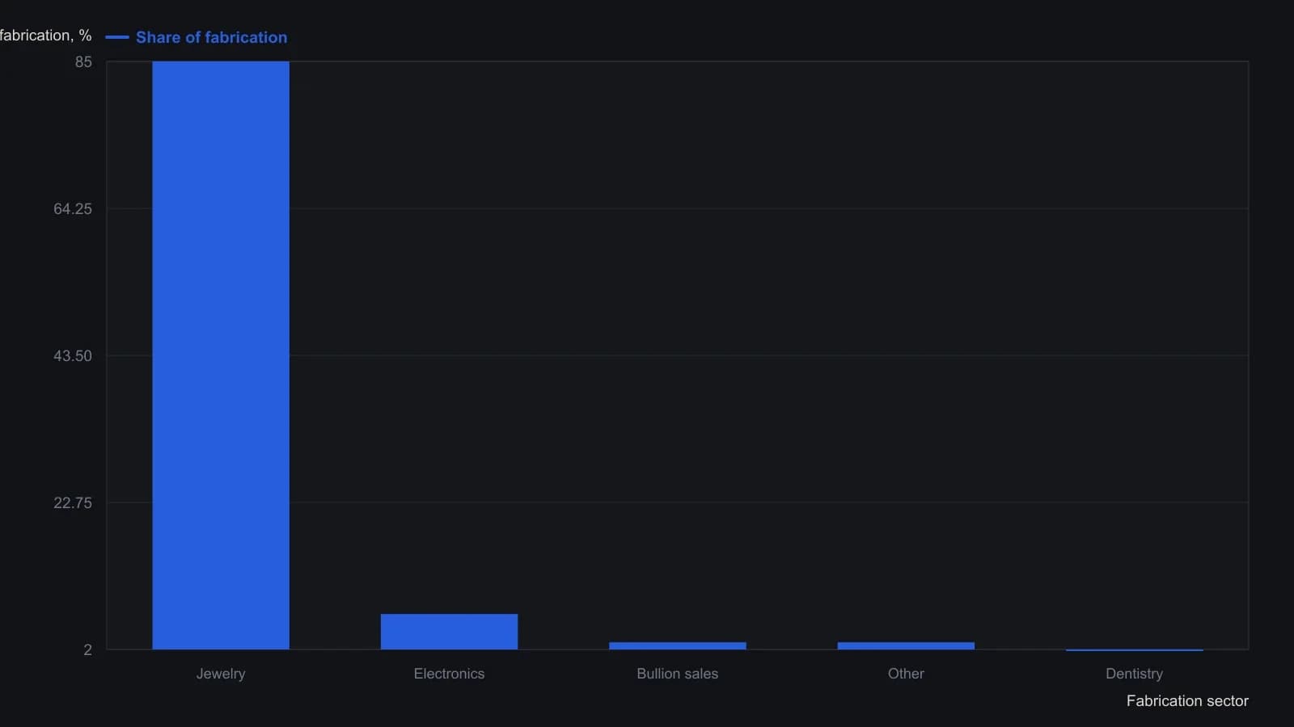Screen dimensions: 1294x727
Task: Click the 85 y-axis tick value
Action: (83, 62)
